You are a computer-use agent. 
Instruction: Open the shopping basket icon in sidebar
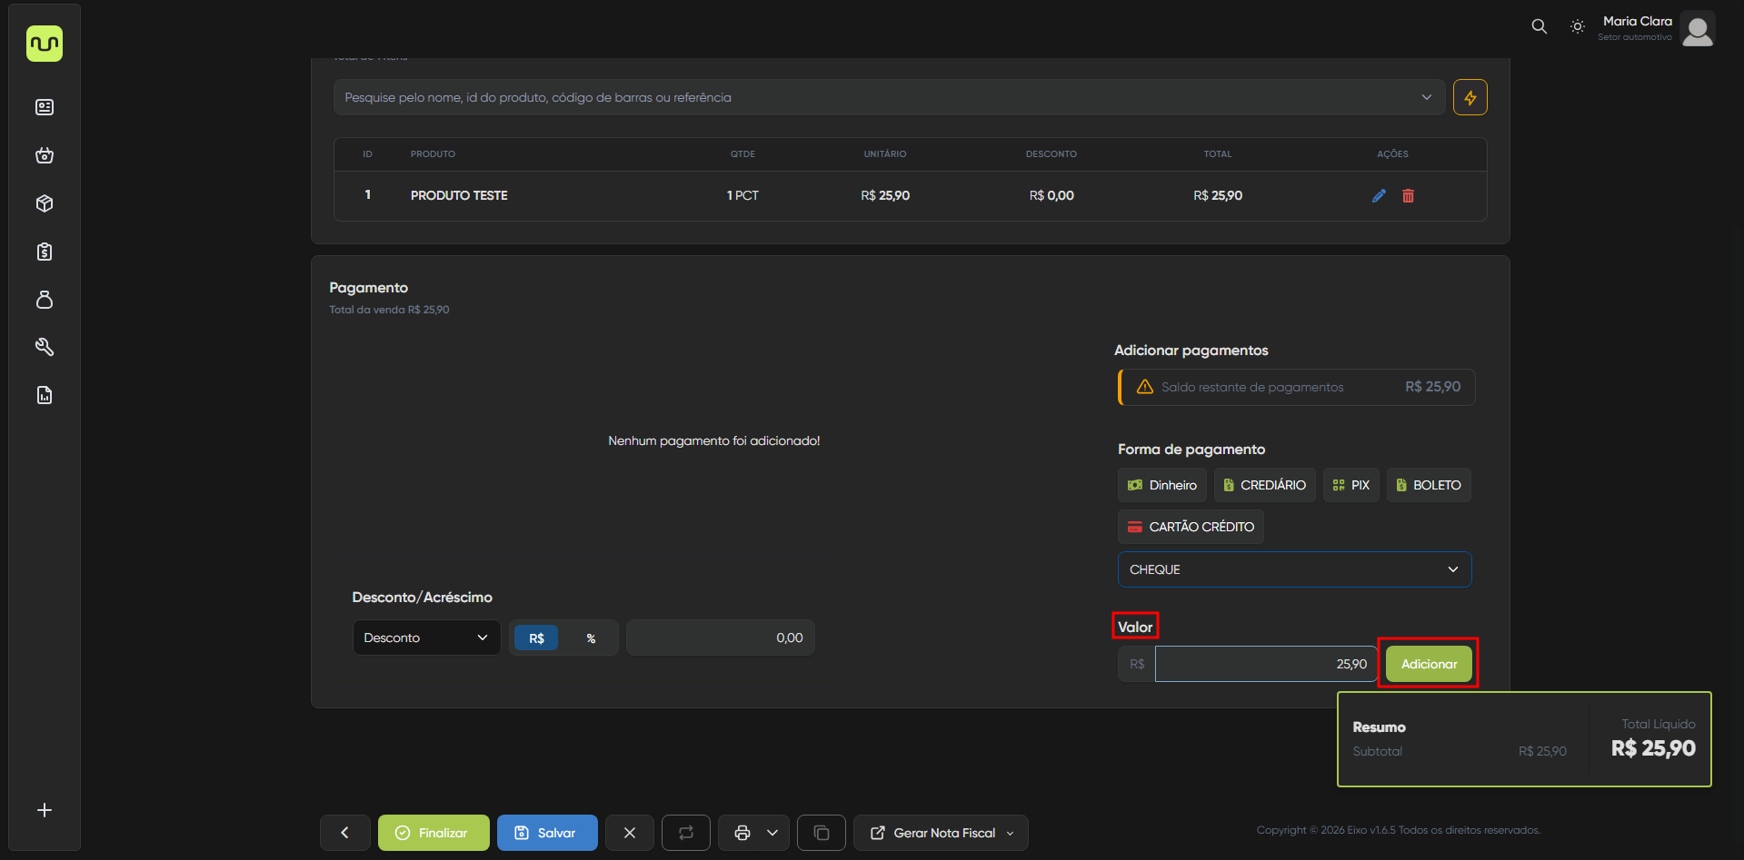click(45, 155)
